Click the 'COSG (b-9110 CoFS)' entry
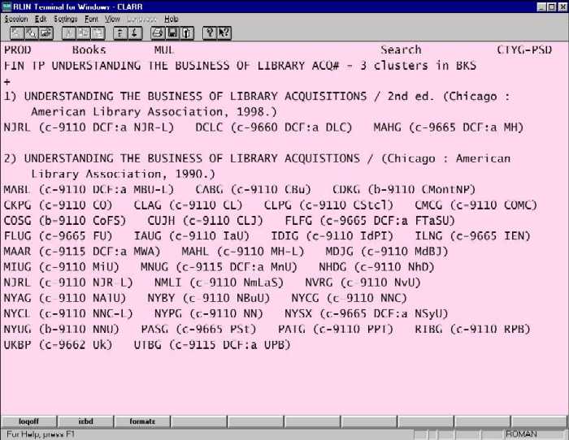 [x=65, y=221]
